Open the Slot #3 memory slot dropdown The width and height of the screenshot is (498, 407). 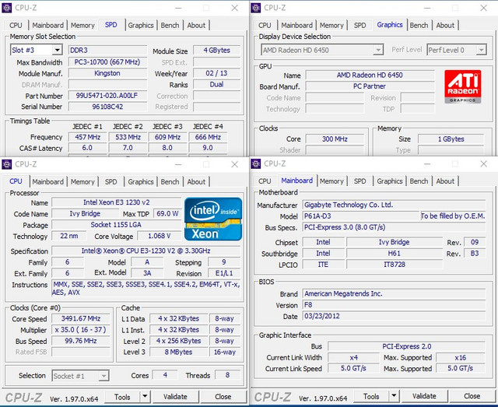[x=57, y=50]
